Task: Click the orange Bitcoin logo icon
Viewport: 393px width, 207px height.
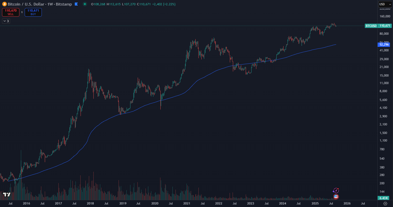Action: [x=4, y=4]
